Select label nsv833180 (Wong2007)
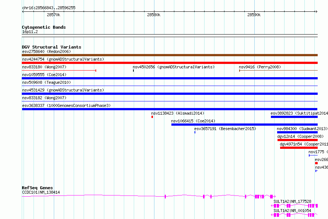Screen dimensions: 328x219 (x=44, y=67)
